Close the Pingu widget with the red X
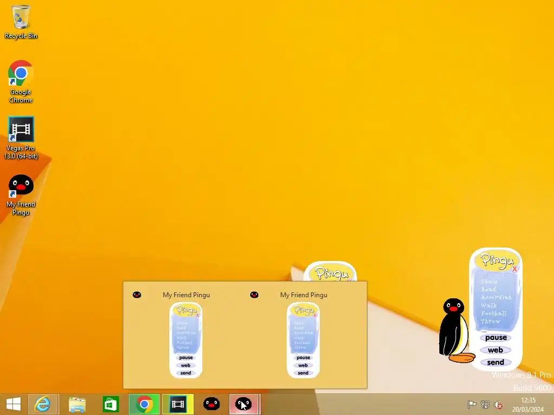The height and width of the screenshot is (415, 554). (x=515, y=269)
